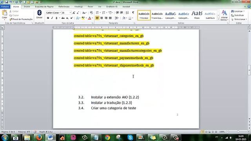Apply Sem Esp... no spacing style
Viewport: 251px width, 141px height.
(x=157, y=15)
